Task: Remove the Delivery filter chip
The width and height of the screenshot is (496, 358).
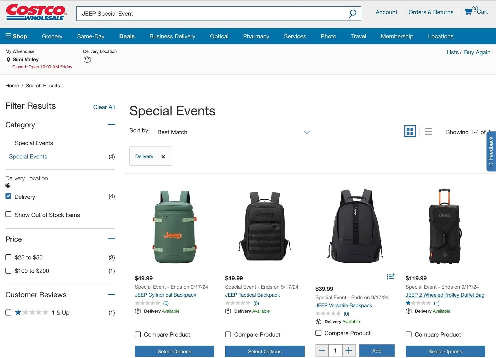Action: [163, 156]
